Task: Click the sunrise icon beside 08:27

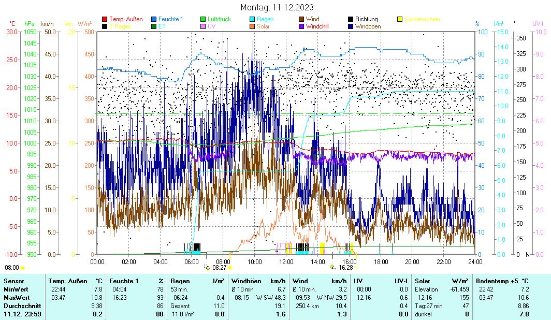Action: pyautogui.click(x=207, y=268)
